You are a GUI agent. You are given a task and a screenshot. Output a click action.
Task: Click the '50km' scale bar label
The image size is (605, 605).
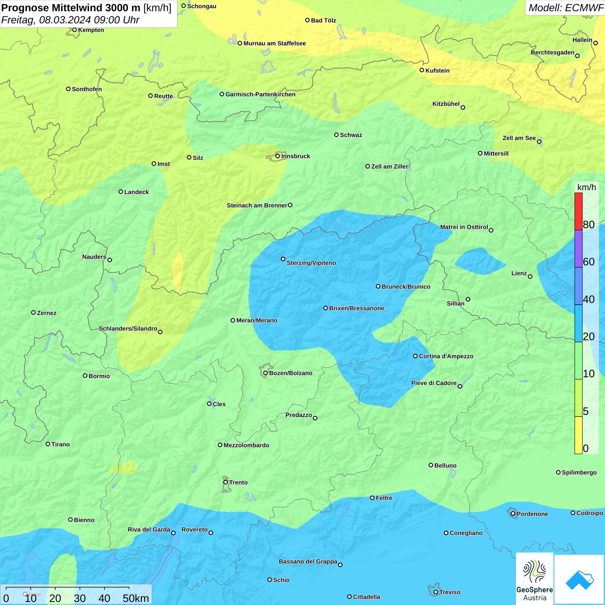pyautogui.click(x=136, y=598)
